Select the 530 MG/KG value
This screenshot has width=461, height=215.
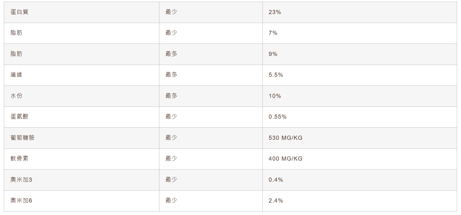click(x=285, y=138)
